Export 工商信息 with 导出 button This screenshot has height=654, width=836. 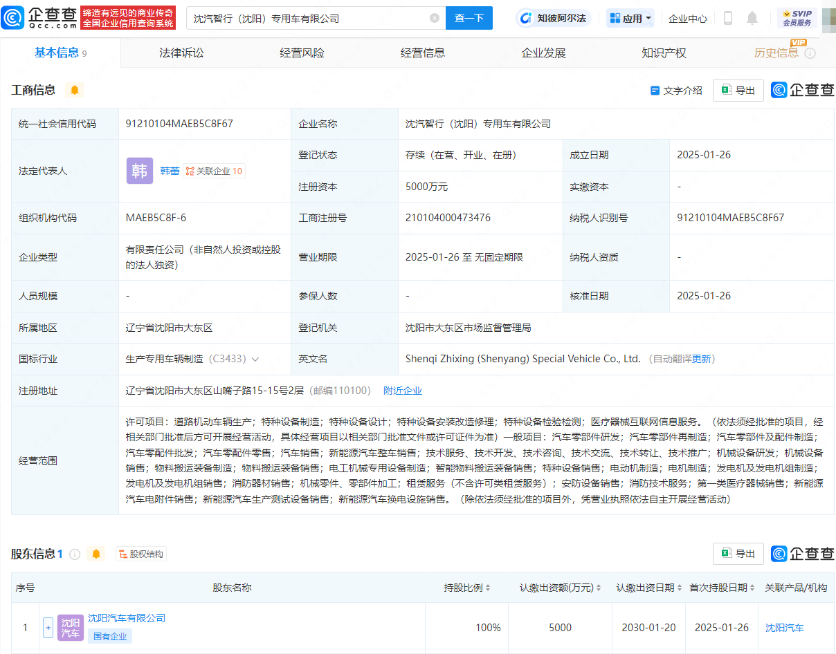(x=738, y=91)
